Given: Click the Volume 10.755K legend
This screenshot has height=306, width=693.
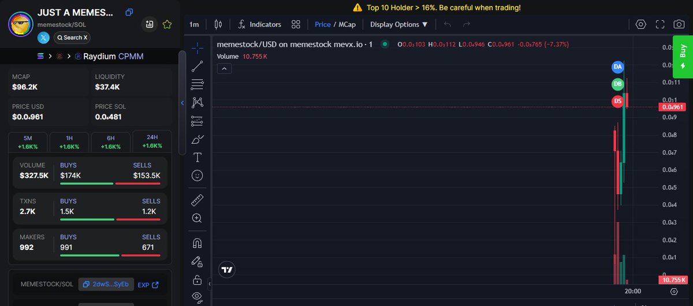Looking at the screenshot, I should 242,57.
